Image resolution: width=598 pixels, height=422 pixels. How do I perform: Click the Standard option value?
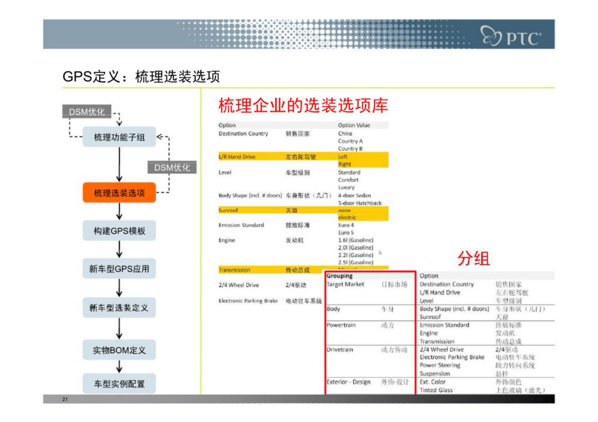point(349,172)
